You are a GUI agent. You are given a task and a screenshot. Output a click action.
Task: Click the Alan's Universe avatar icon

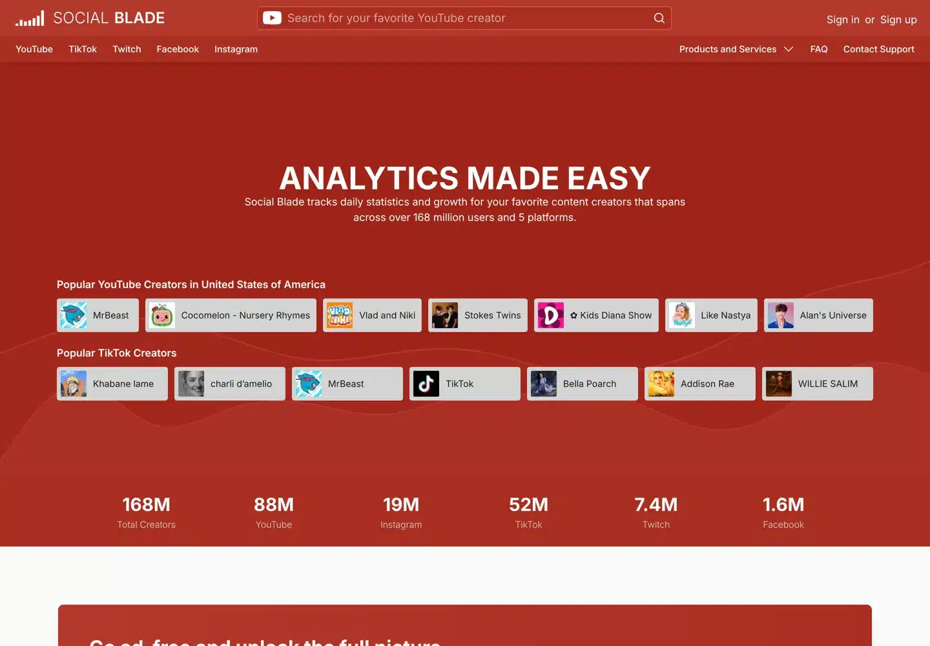tap(781, 315)
